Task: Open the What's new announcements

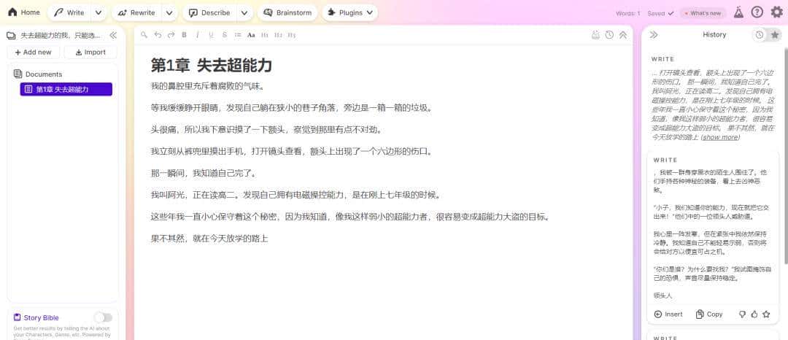Action: click(703, 14)
